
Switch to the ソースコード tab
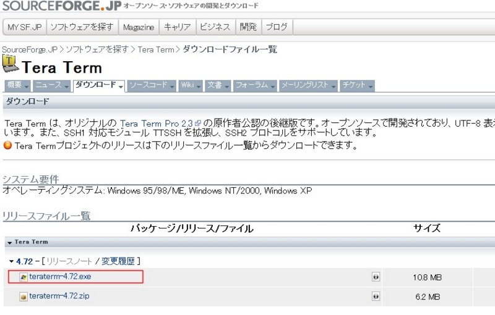(x=152, y=85)
